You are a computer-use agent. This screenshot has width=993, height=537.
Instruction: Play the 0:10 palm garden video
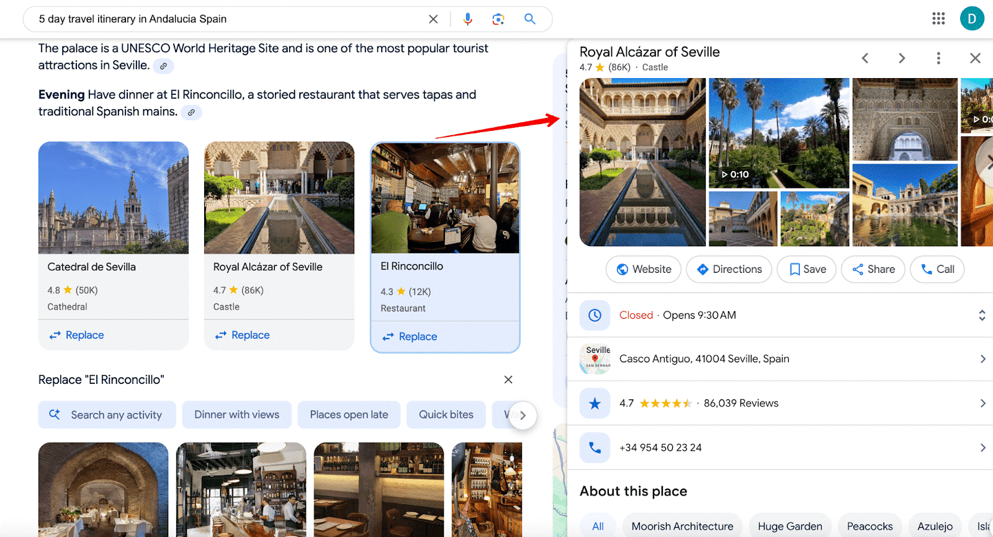(779, 133)
